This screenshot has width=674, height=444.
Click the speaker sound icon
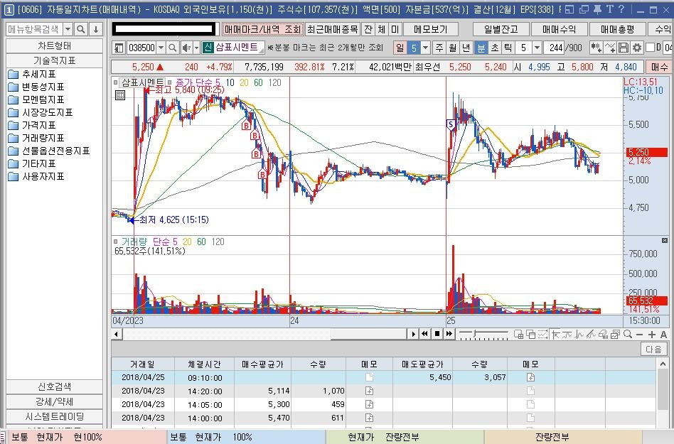click(186, 47)
